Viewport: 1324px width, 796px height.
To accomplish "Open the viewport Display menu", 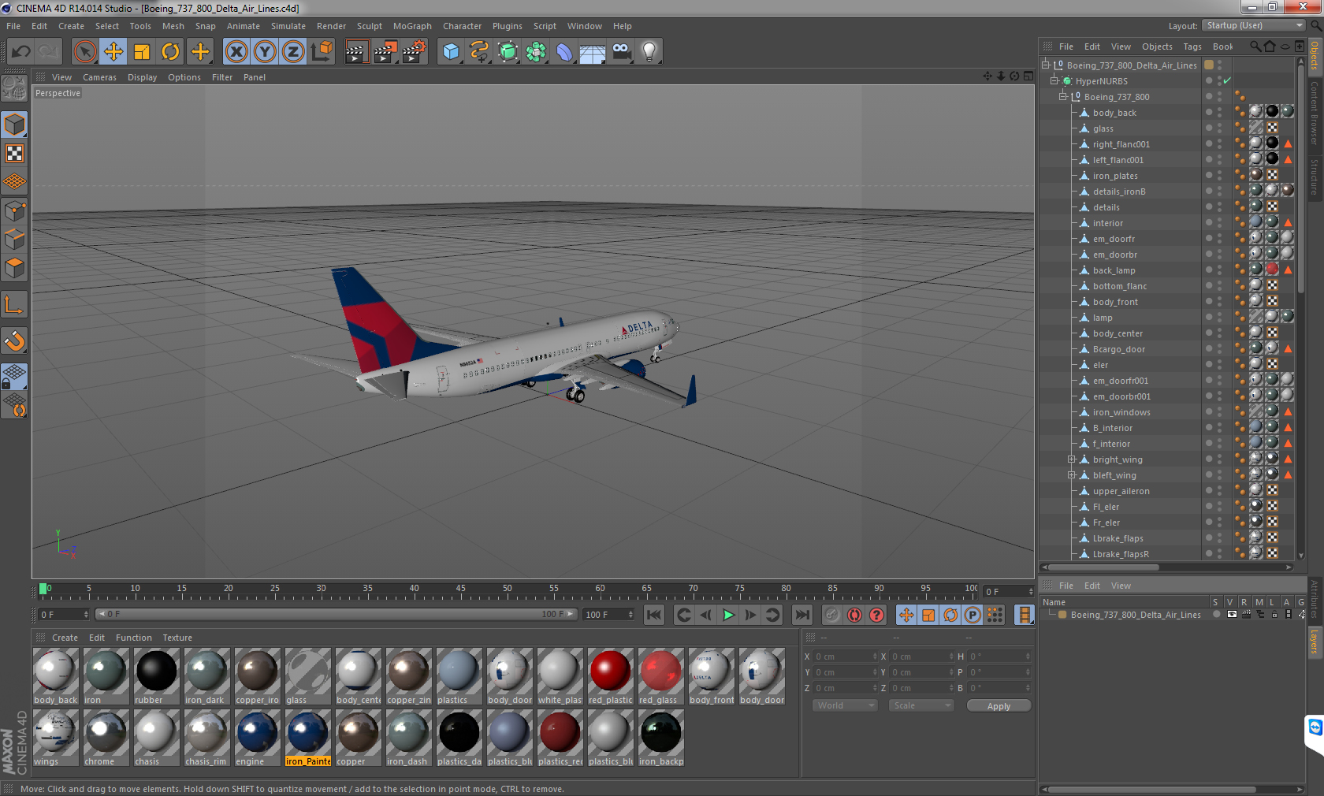I will pyautogui.click(x=142, y=77).
